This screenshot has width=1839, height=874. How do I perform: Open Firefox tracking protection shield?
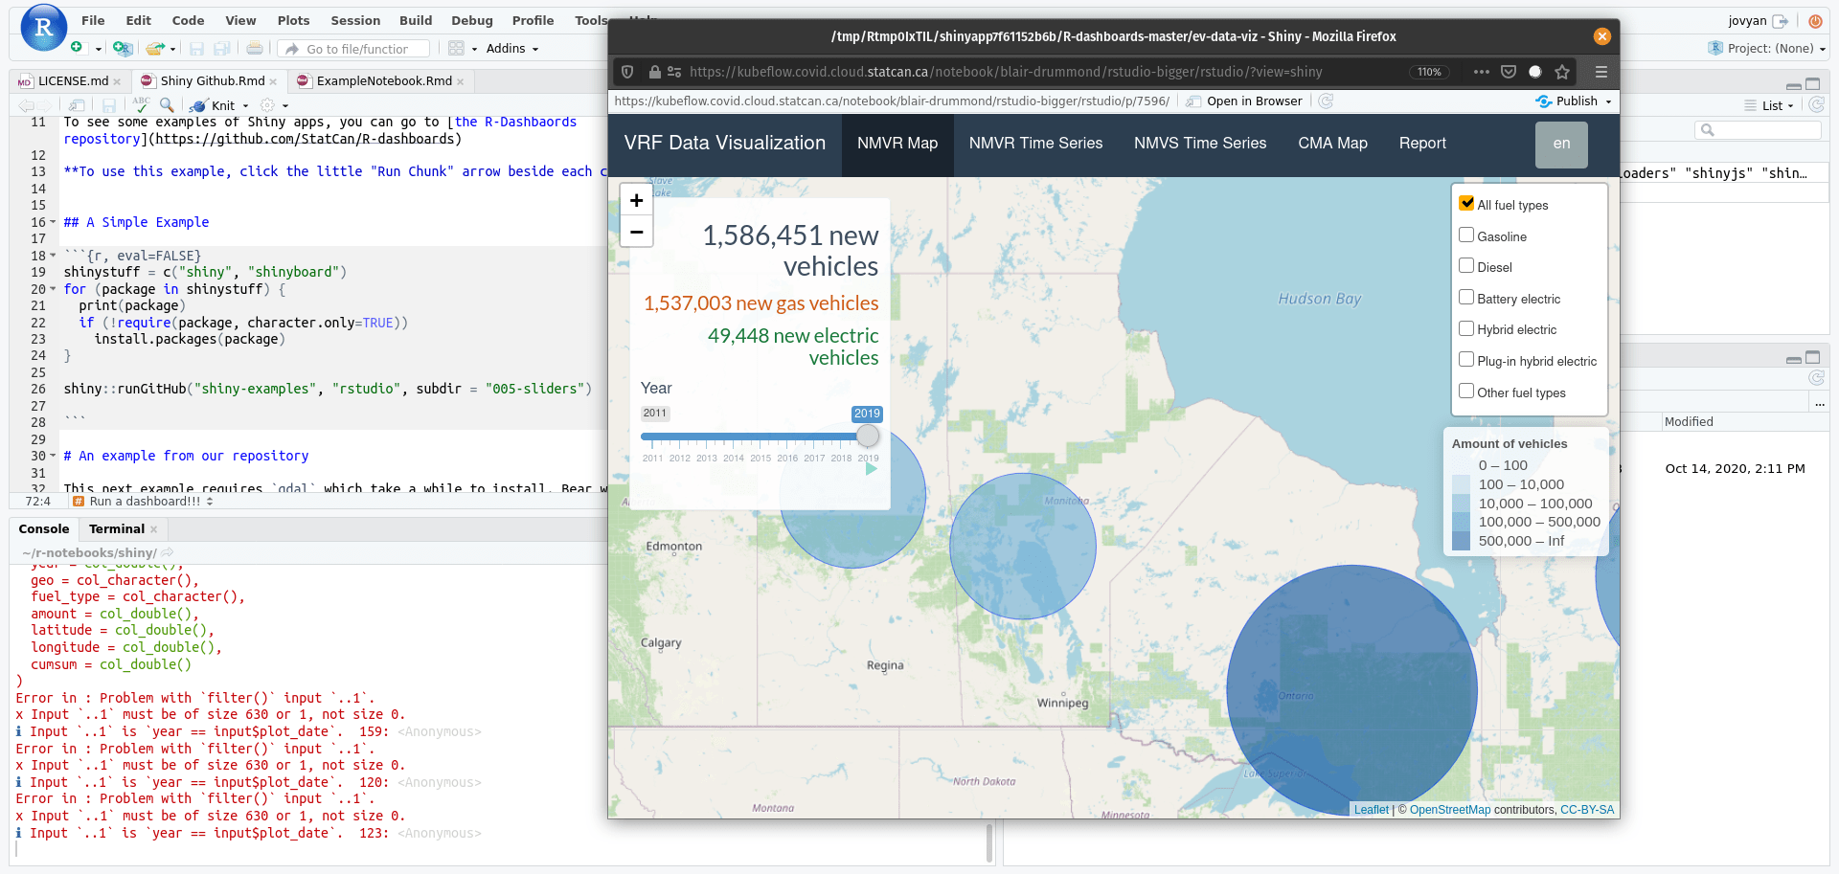click(x=627, y=72)
